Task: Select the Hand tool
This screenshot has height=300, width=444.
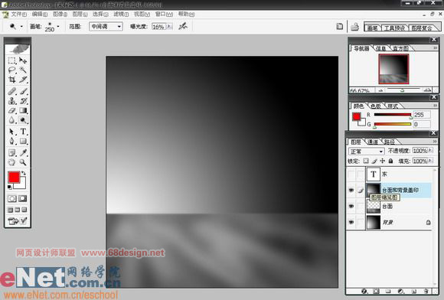Action: (x=12, y=162)
